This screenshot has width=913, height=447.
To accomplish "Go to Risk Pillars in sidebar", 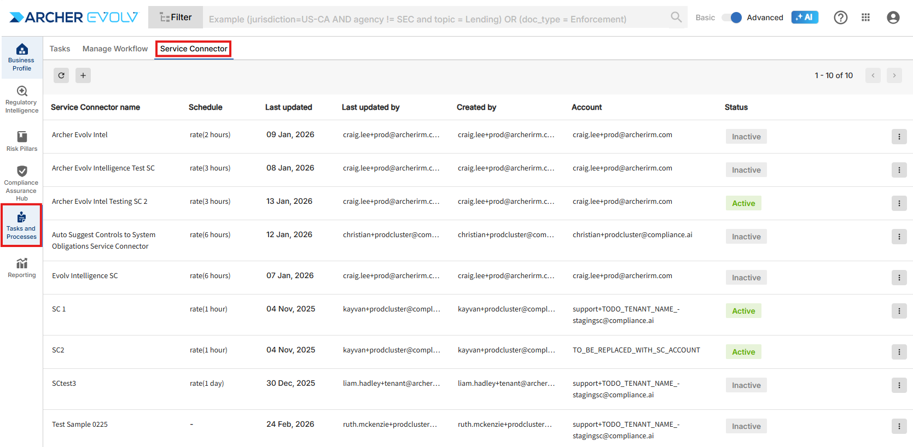I will tap(22, 141).
